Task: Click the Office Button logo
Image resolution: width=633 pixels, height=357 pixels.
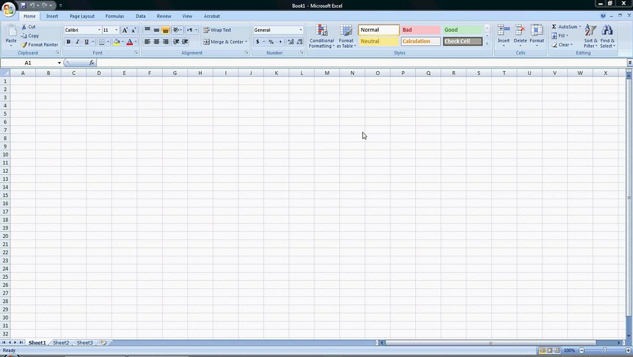Action: (x=8, y=9)
